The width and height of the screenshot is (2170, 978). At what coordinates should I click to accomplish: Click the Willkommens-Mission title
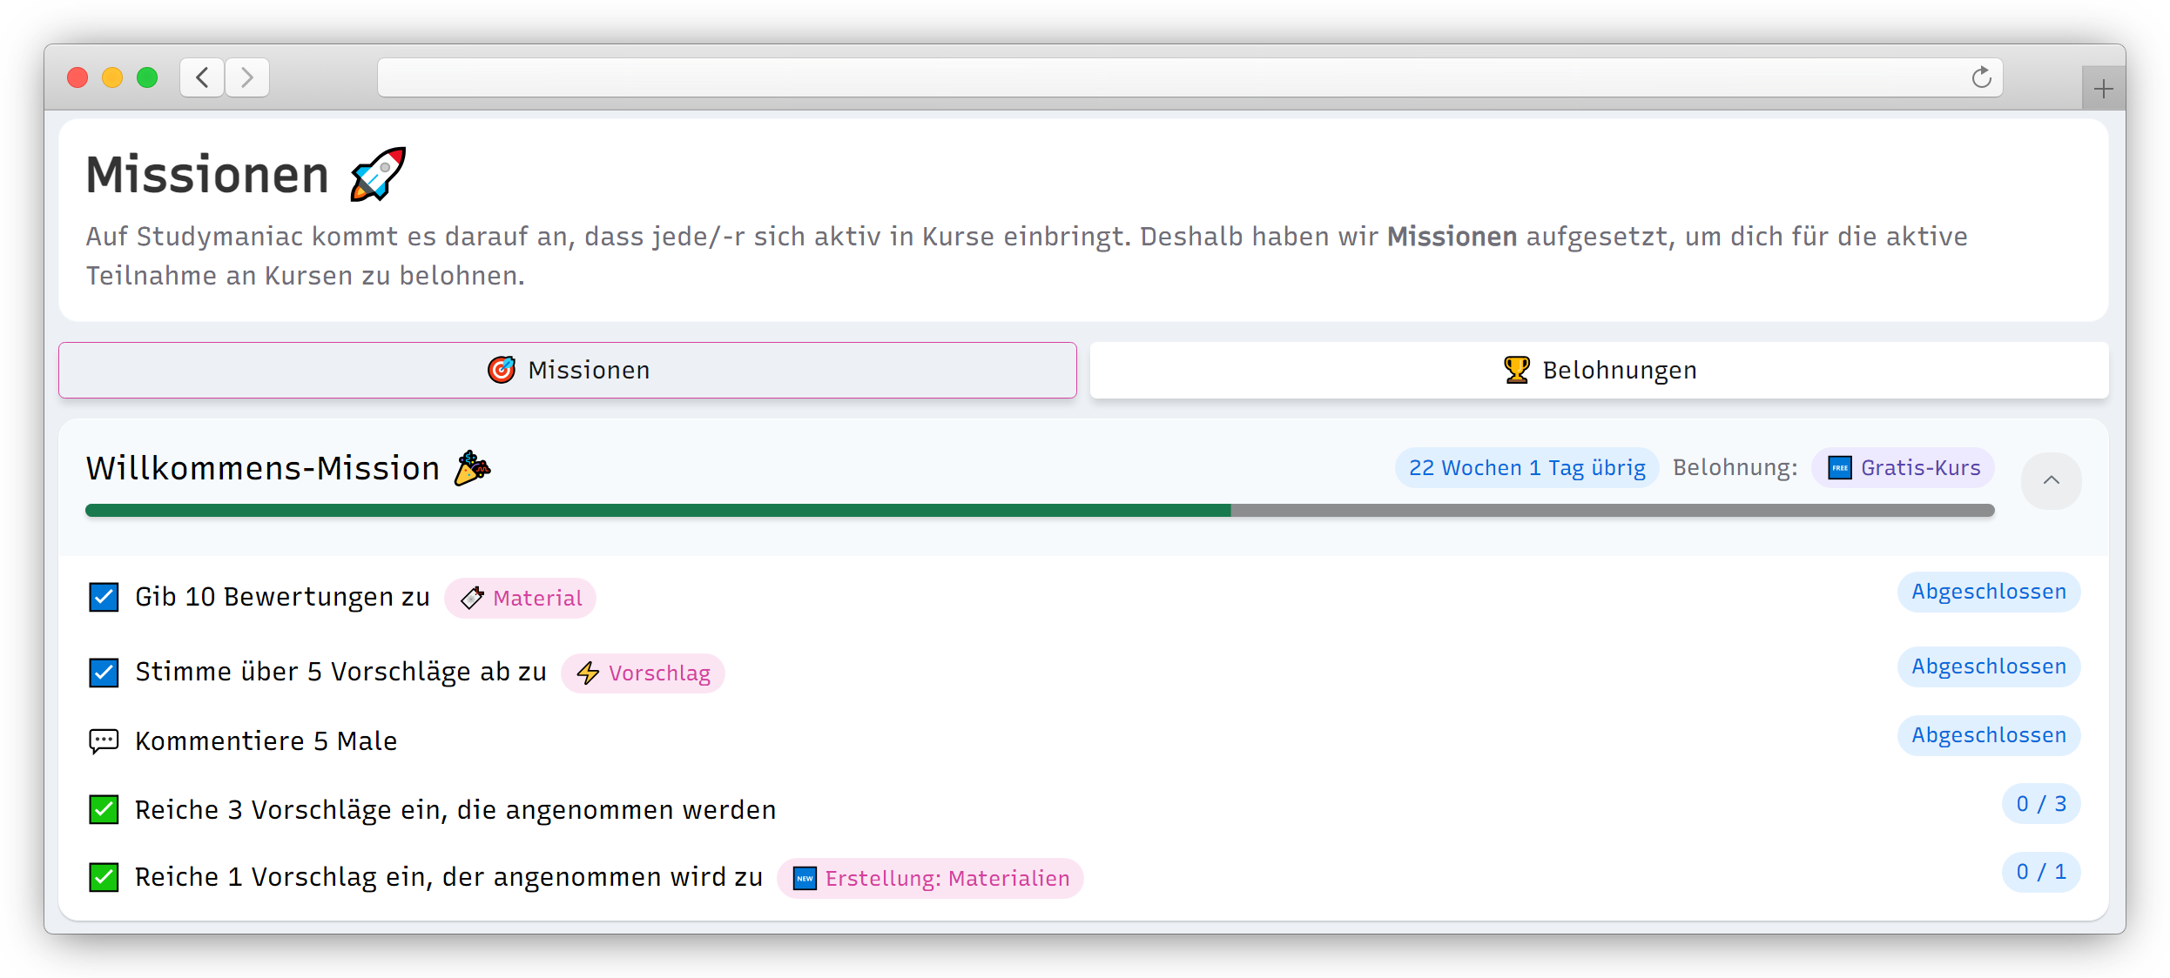263,468
